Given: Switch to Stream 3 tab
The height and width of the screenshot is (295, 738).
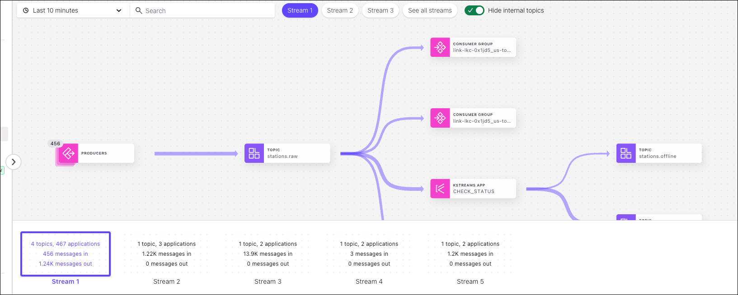Looking at the screenshot, I should pyautogui.click(x=380, y=10).
